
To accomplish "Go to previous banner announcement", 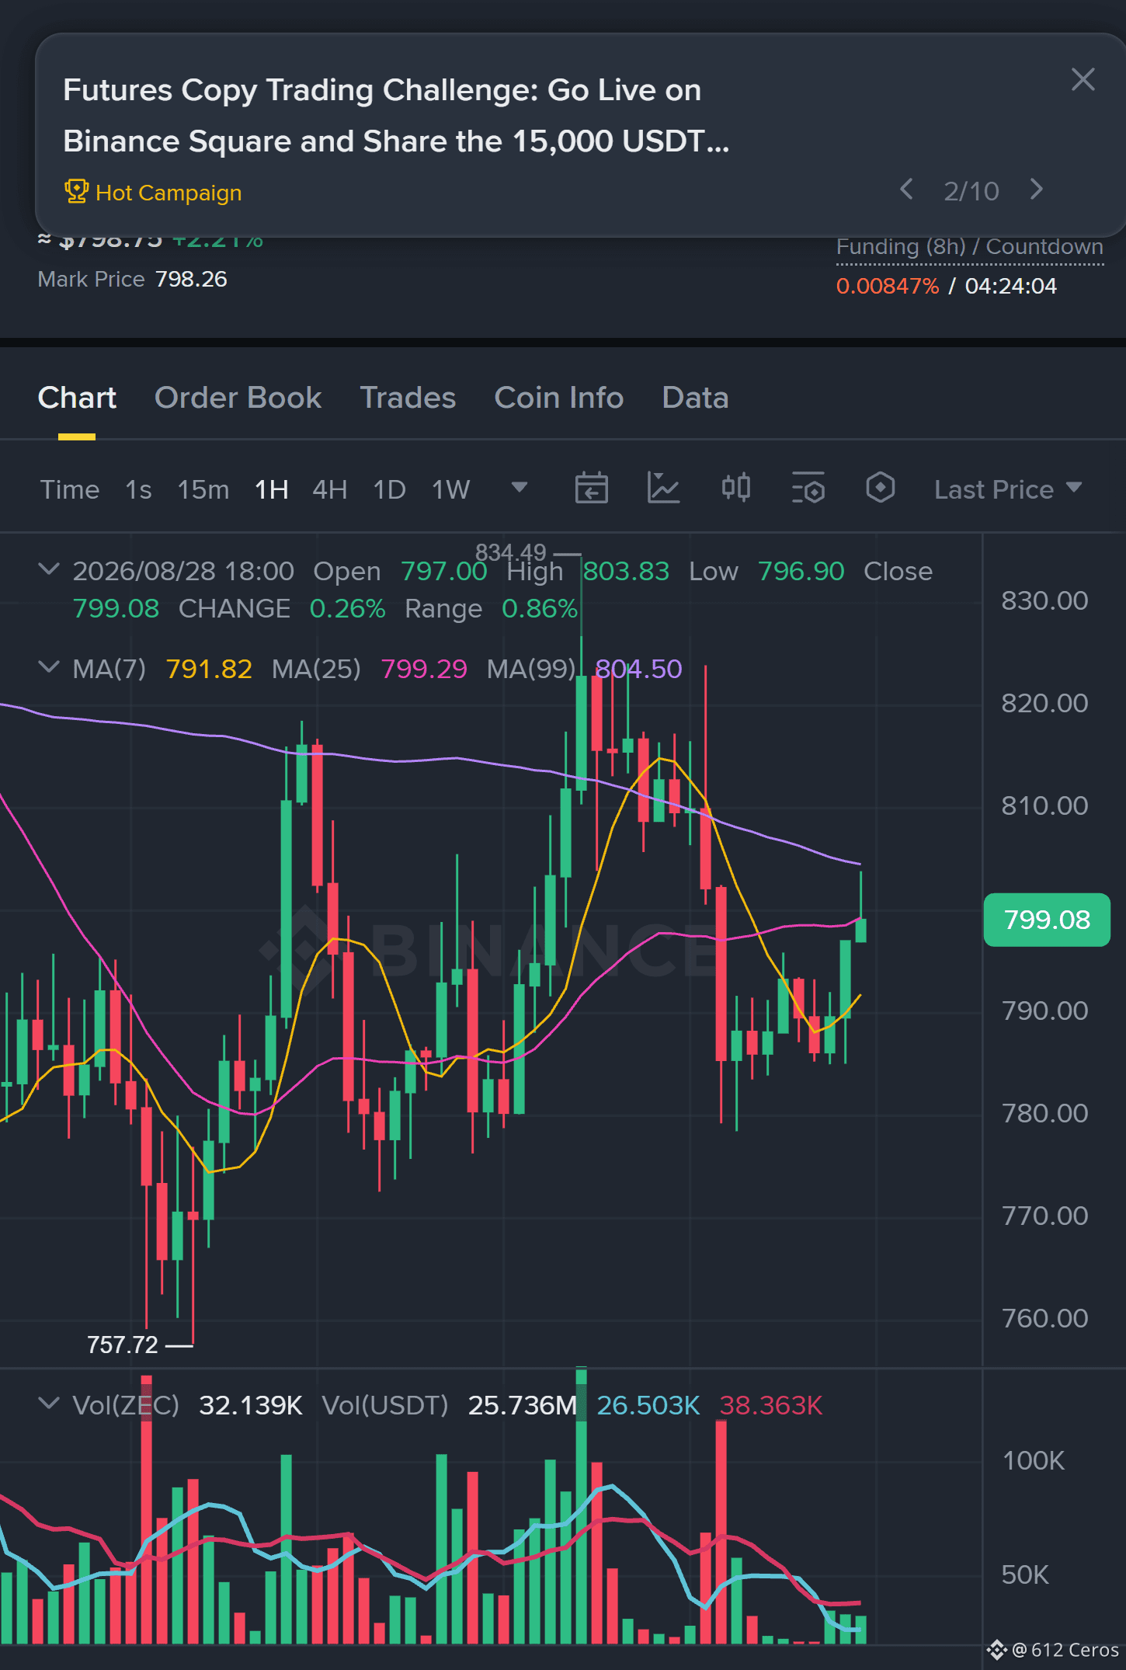I will tap(906, 190).
